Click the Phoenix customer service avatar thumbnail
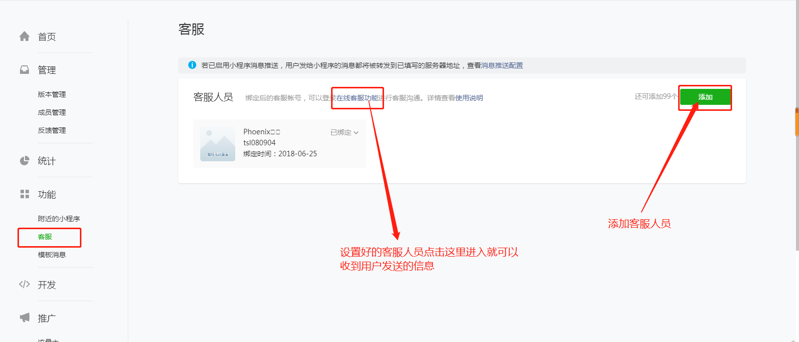This screenshot has height=342, width=799. pyautogui.click(x=218, y=144)
